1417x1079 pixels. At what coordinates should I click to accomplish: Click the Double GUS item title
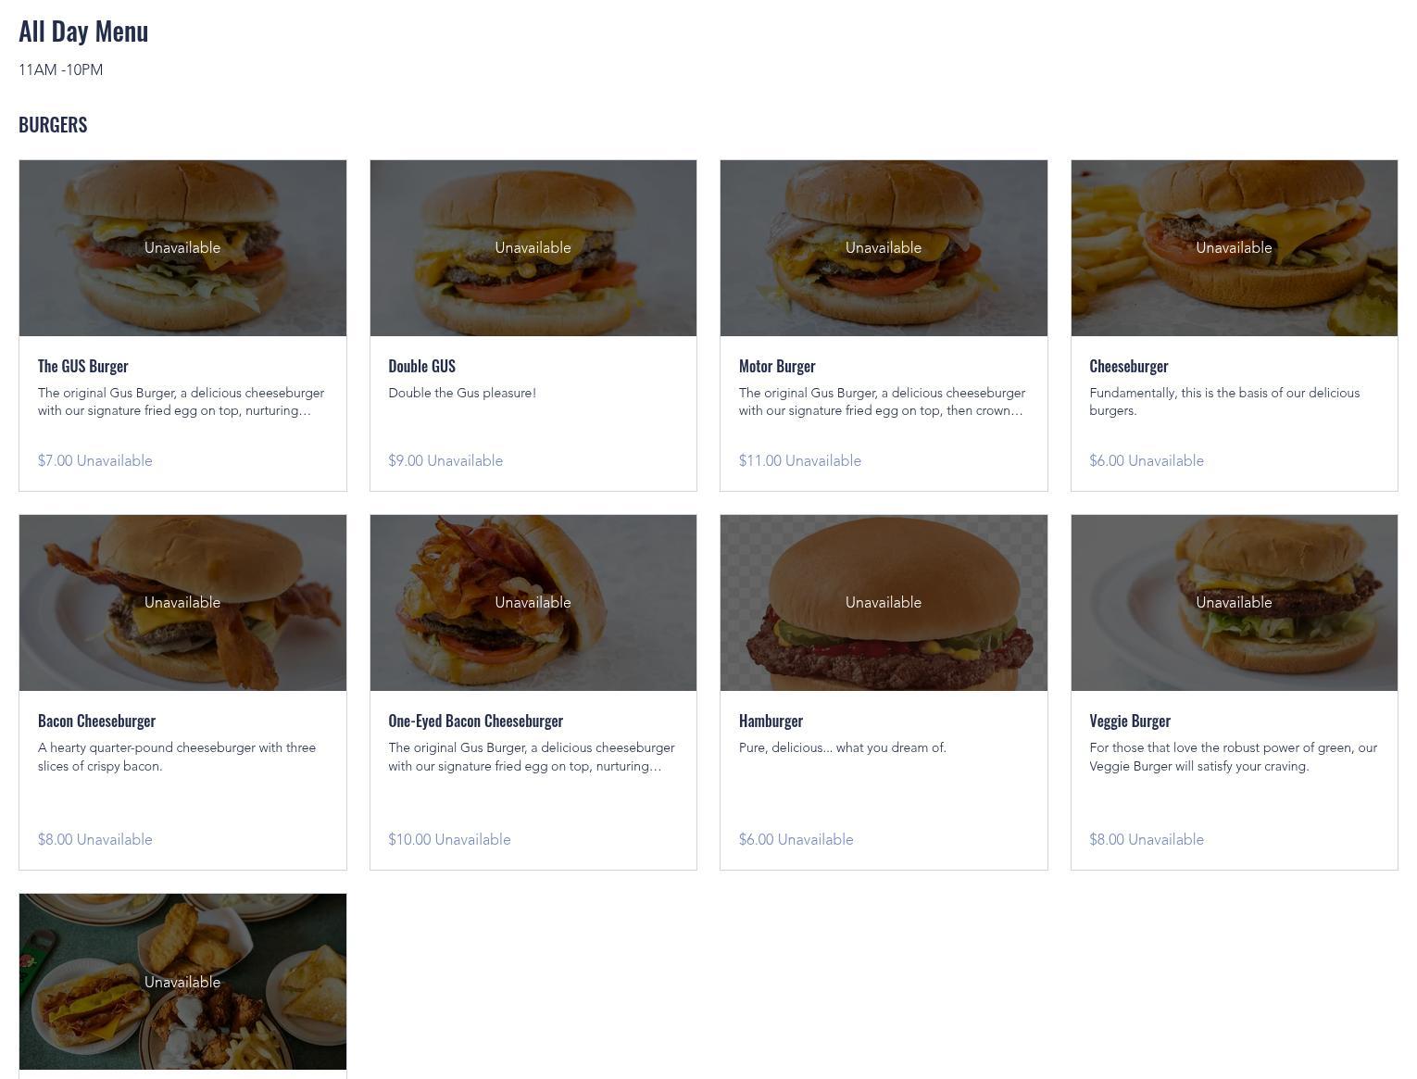[422, 366]
